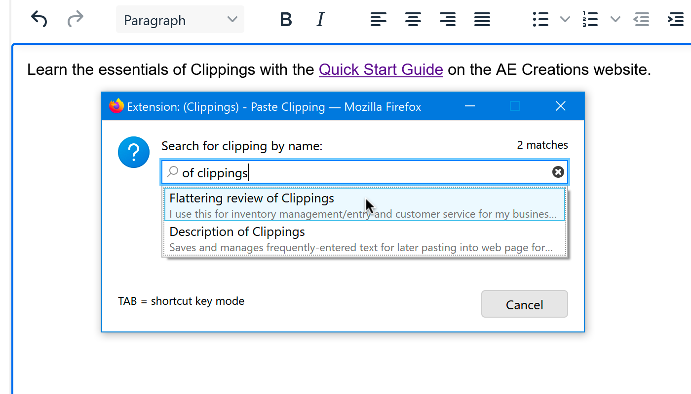Image resolution: width=691 pixels, height=394 pixels.
Task: Center align the text
Action: [x=413, y=20]
